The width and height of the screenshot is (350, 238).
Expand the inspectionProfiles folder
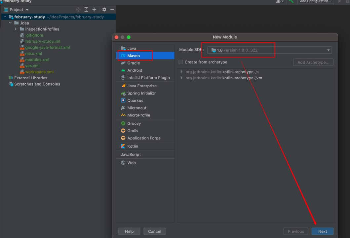click(x=16, y=29)
